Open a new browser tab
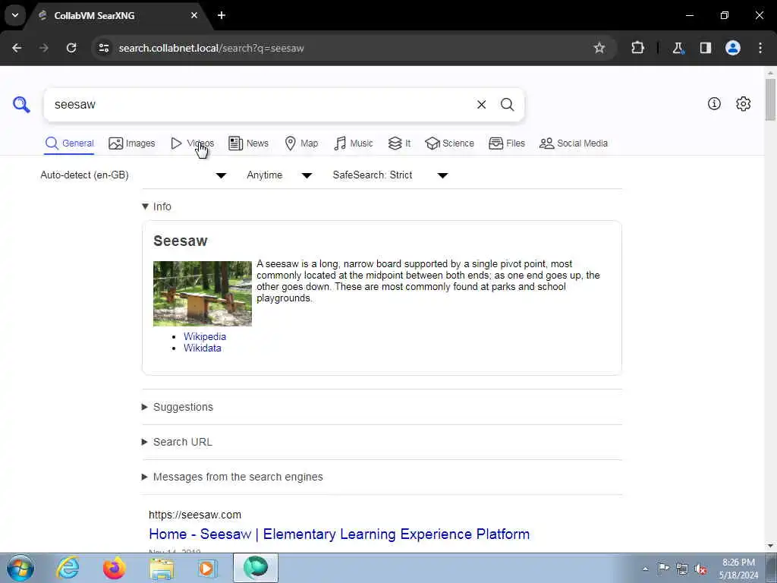This screenshot has height=583, width=777. 222,15
